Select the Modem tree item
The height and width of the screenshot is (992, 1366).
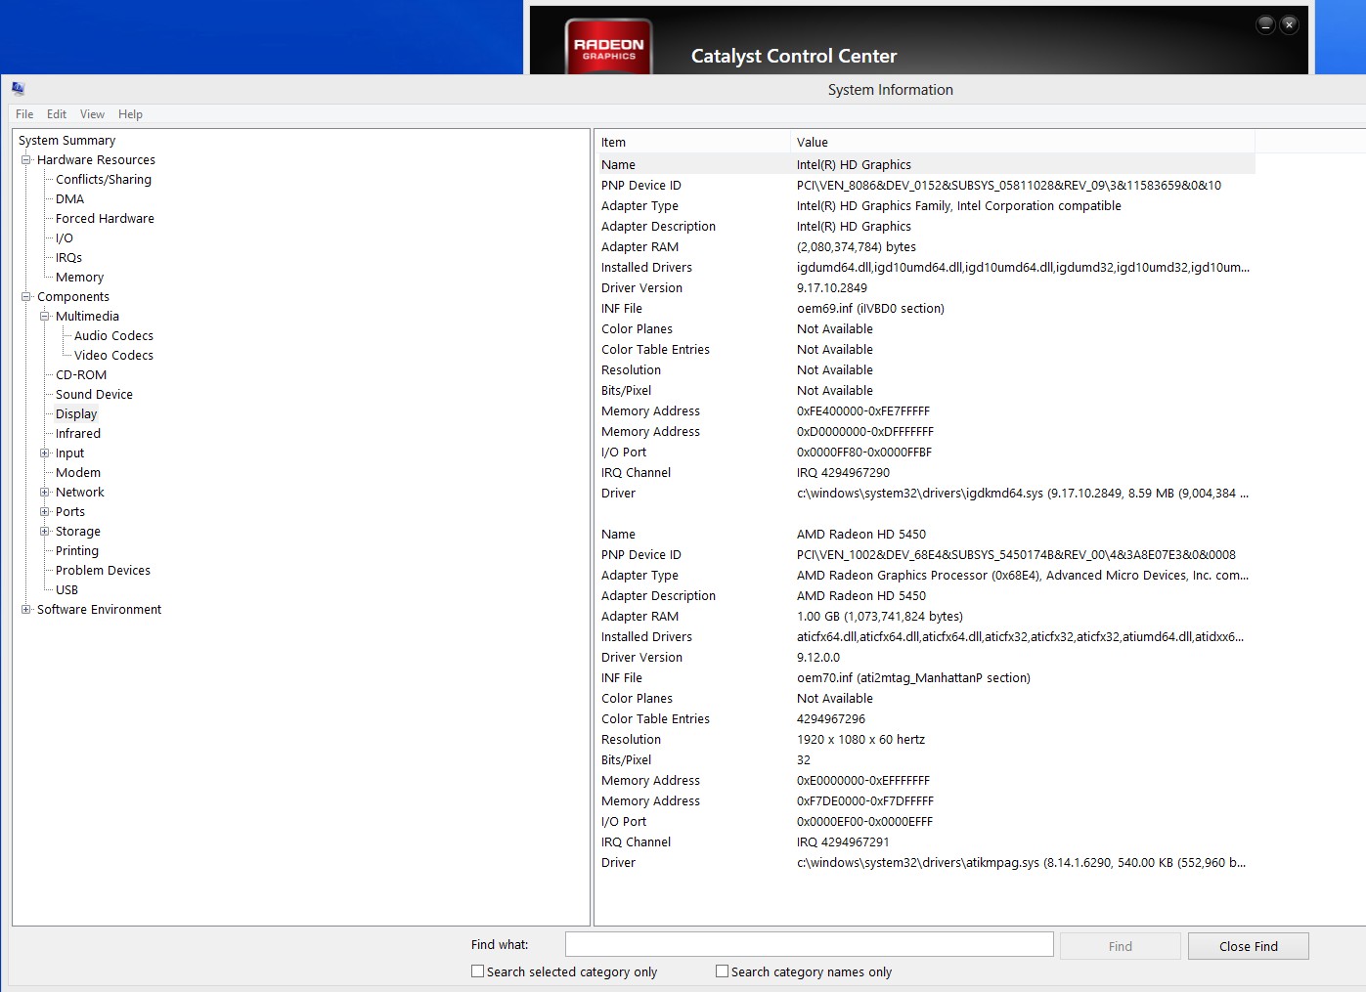[x=78, y=472]
